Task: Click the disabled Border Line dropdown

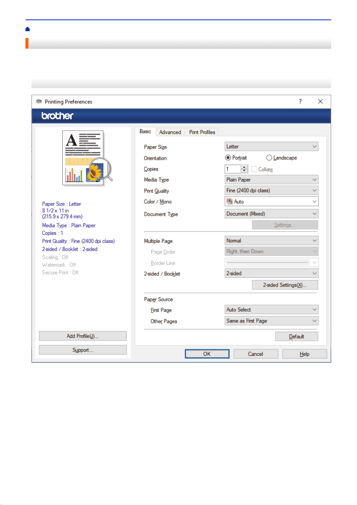Action: [x=271, y=263]
